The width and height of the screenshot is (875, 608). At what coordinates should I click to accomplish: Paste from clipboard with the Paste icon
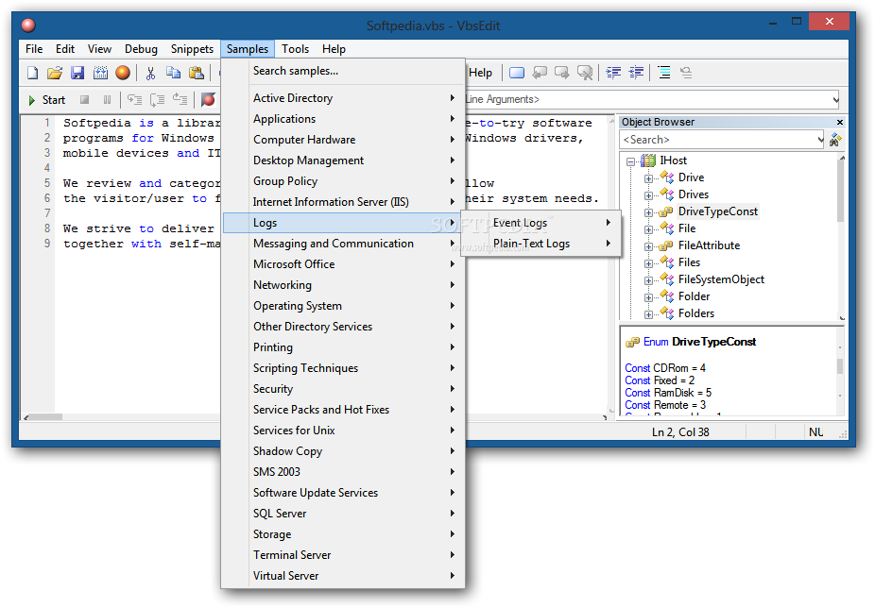(x=197, y=73)
